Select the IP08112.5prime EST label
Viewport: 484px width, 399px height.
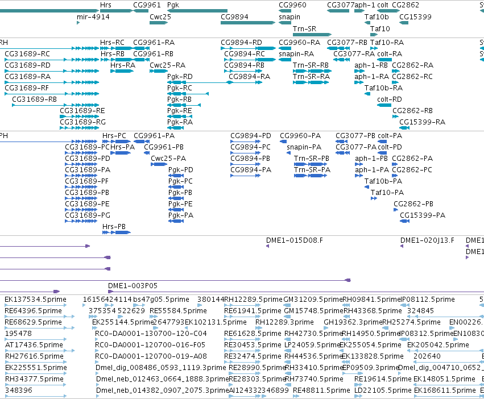[428, 300]
